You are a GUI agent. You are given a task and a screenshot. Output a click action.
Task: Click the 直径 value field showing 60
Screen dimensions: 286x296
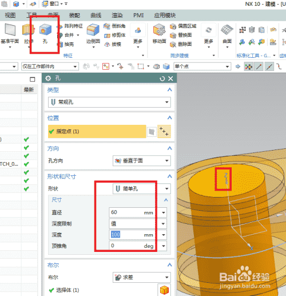click(x=134, y=212)
